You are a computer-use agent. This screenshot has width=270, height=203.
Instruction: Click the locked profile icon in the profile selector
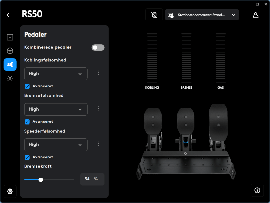coord(171,15)
